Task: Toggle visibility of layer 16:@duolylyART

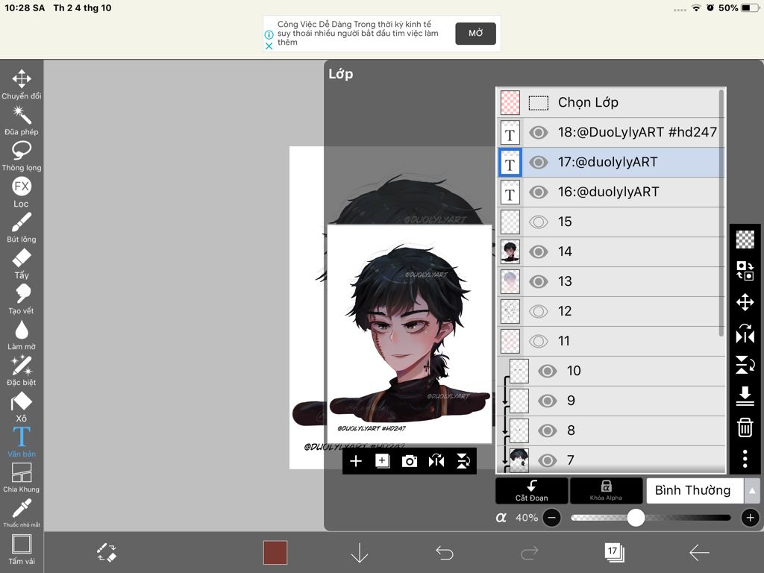Action: (x=539, y=192)
